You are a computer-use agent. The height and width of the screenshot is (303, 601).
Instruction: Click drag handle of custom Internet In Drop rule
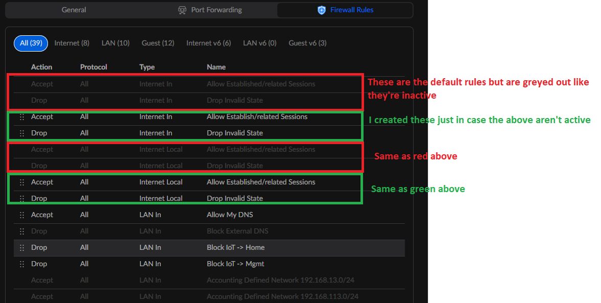point(21,133)
